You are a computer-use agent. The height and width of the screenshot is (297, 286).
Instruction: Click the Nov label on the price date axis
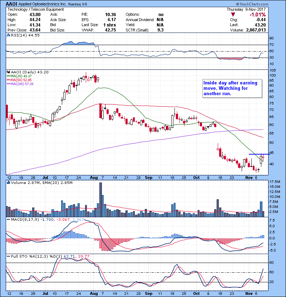click(x=249, y=178)
